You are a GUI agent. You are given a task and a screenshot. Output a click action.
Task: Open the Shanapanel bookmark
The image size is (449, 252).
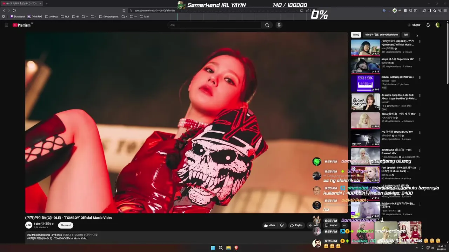tap(18, 16)
